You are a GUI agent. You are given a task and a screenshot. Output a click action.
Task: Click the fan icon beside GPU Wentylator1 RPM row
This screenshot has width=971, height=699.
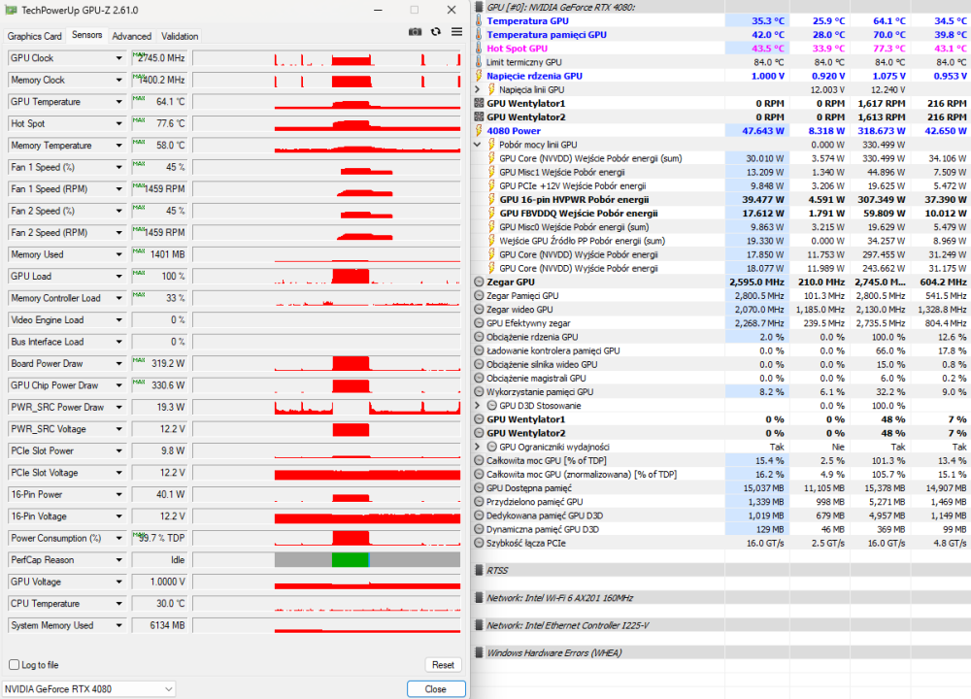(x=479, y=104)
